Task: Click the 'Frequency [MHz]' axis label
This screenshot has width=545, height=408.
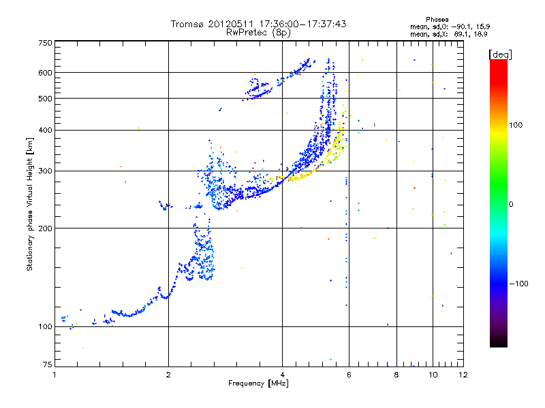Action: click(258, 384)
